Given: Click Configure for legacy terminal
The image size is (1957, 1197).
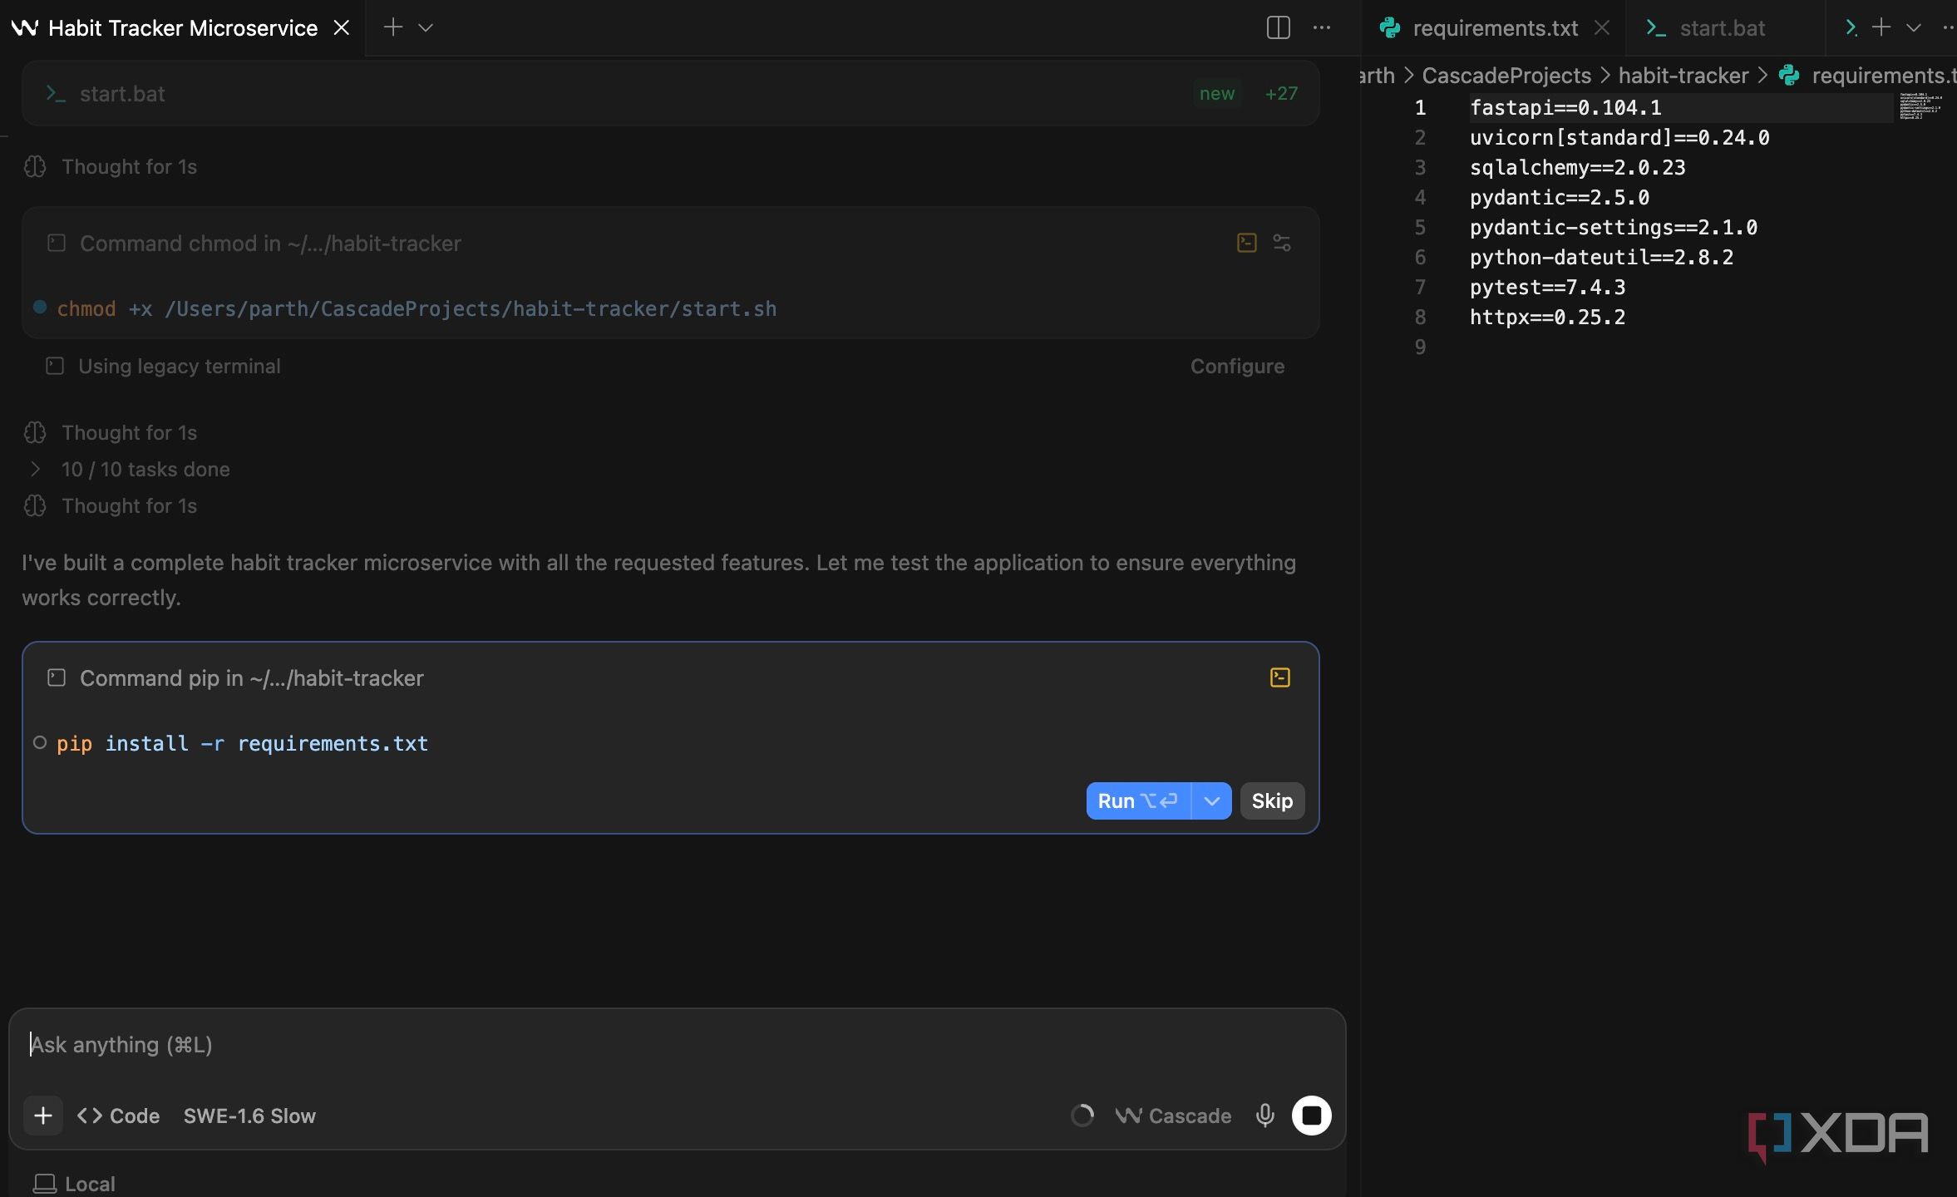Looking at the screenshot, I should [x=1237, y=367].
